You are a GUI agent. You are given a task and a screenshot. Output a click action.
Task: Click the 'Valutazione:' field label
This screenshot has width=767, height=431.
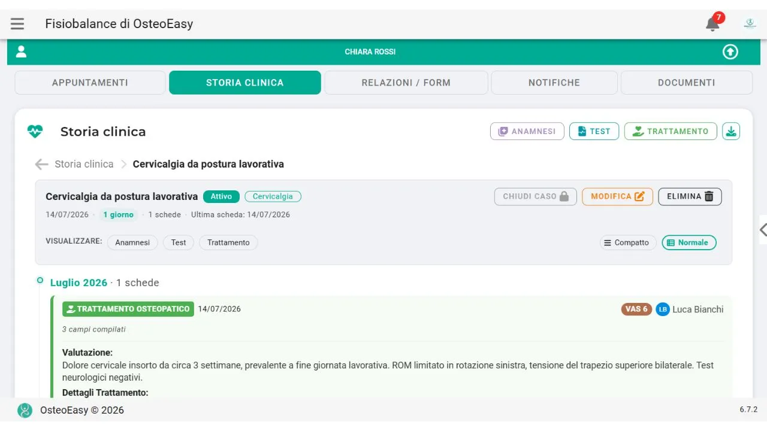[87, 353]
